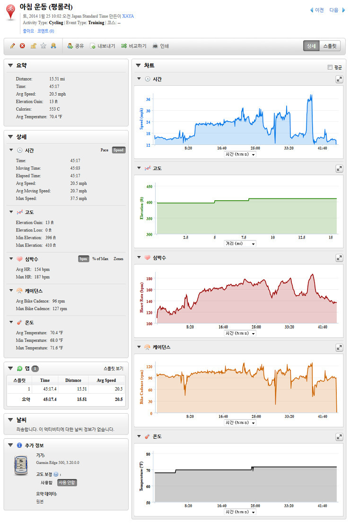350x523 pixels.
Task: Share the activity via 공유
Action: point(75,46)
